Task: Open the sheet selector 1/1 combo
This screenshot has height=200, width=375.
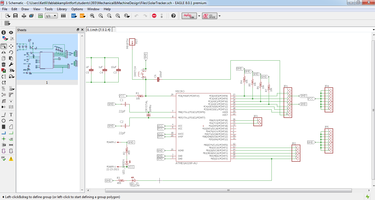Action: [51, 16]
